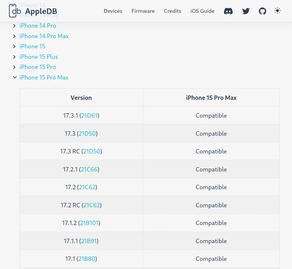Image resolution: width=292 pixels, height=269 pixels.
Task: Click the iPhone 15 Pro Max column header
Action: (211, 98)
